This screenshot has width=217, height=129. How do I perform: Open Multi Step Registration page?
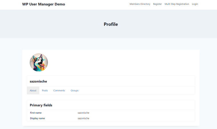[x=177, y=4]
